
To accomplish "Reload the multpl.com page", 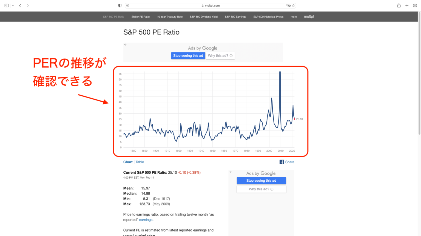I will [x=293, y=5].
